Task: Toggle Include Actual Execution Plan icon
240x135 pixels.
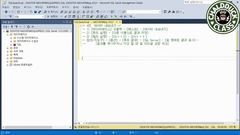Action: pos(84,16)
